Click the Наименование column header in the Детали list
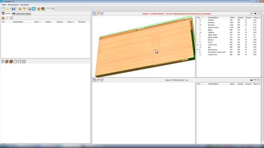The image size is (264, 148). click(x=18, y=22)
